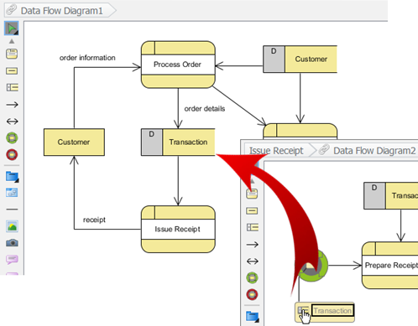
Task: Select the Bidirectional Data Flow tool in left palette
Action: (12, 122)
